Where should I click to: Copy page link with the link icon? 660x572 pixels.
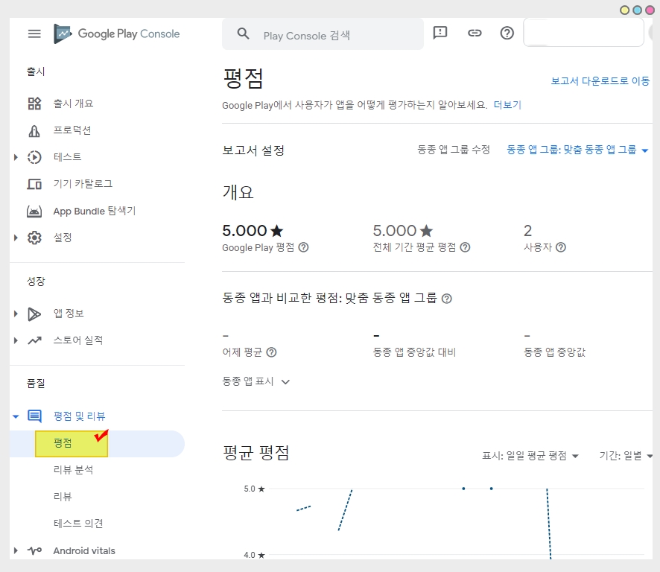click(x=475, y=33)
